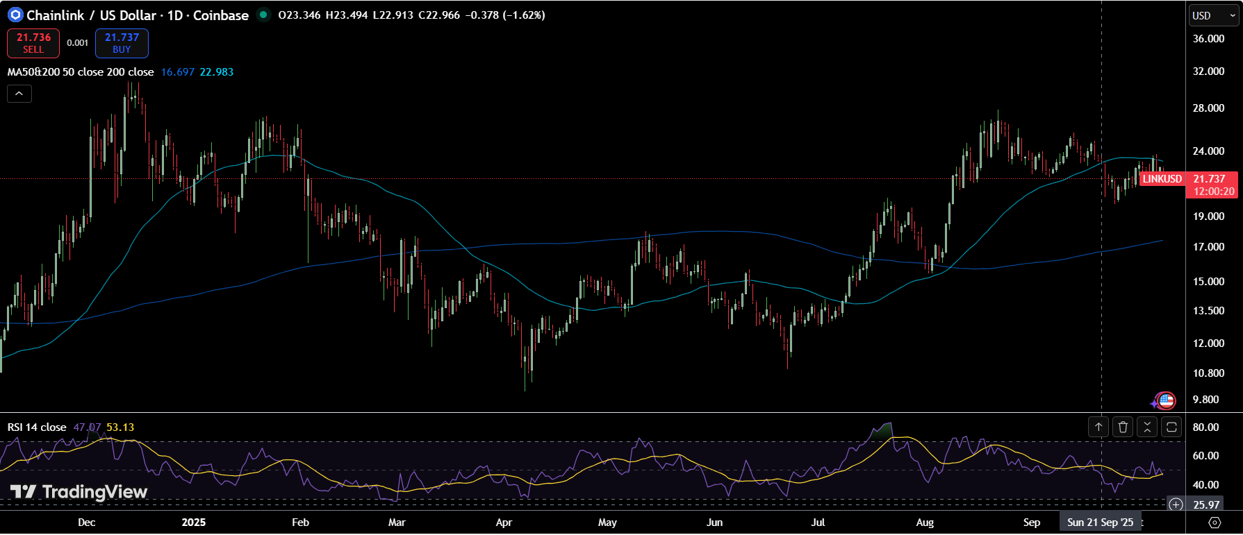Click the Buy button at 21.737
Screen dimensions: 1243x535
[x=122, y=43]
